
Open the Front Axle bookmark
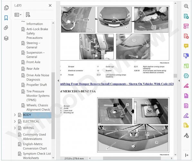[33, 62]
